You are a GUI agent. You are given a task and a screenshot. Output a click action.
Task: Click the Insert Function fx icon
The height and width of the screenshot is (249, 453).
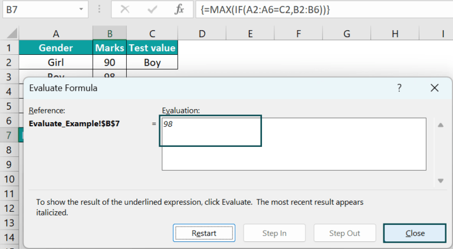click(x=179, y=9)
